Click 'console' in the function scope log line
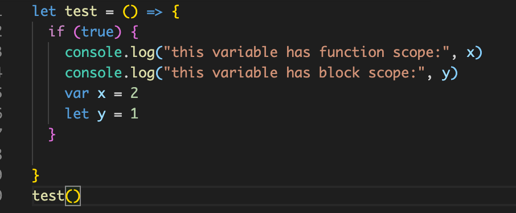 pyautogui.click(x=93, y=52)
